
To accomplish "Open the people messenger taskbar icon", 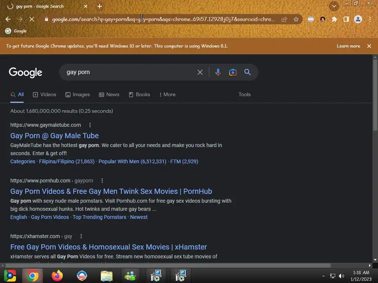I will tap(130, 276).
